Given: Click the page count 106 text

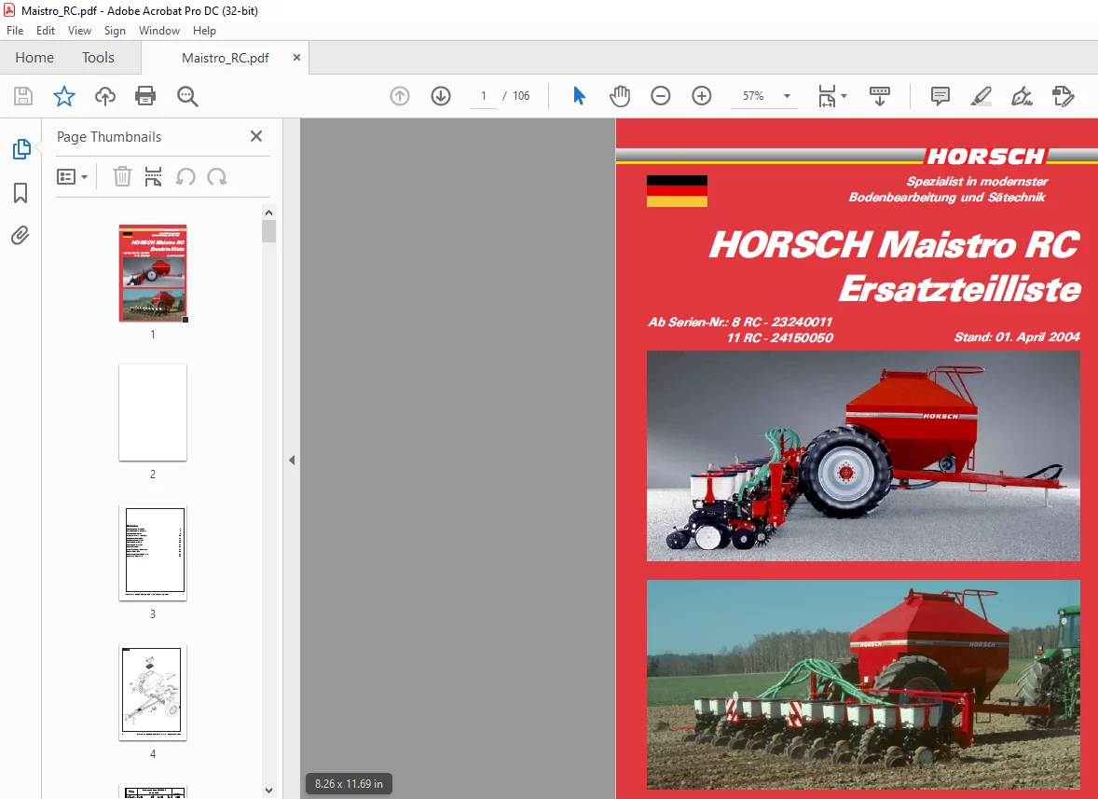Looking at the screenshot, I should coord(521,96).
